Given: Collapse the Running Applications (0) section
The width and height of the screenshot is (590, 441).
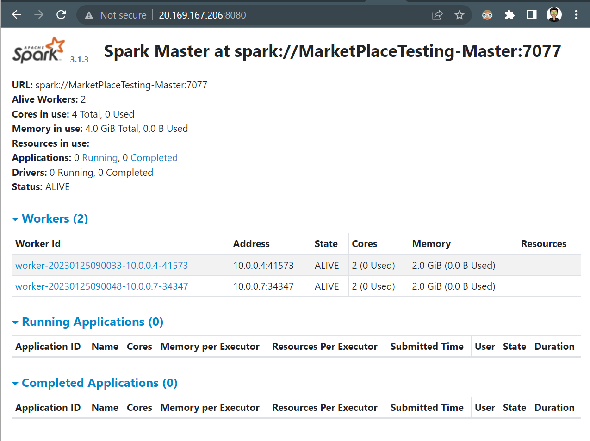Looking at the screenshot, I should pos(88,322).
